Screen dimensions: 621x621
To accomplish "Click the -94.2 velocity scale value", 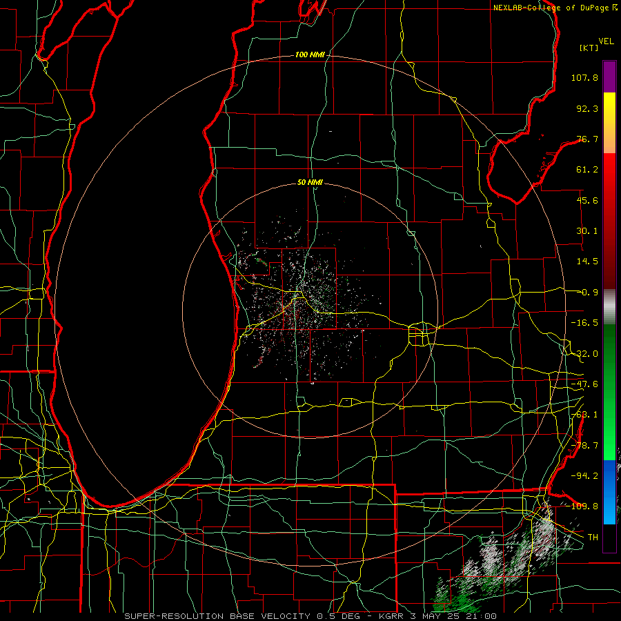I will [584, 475].
